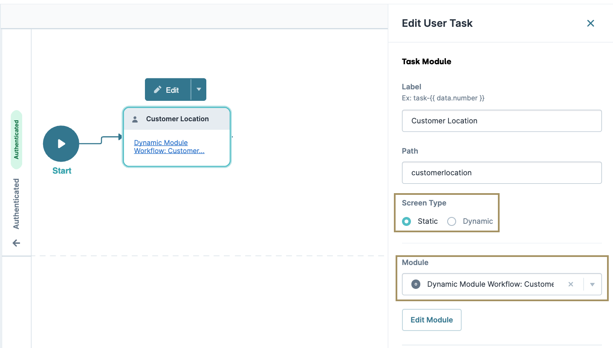Choose the Dynamic screen type
Image resolution: width=613 pixels, height=348 pixels.
[452, 221]
